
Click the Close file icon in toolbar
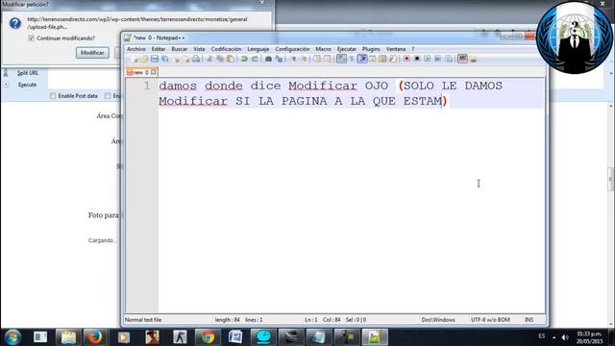[175, 59]
